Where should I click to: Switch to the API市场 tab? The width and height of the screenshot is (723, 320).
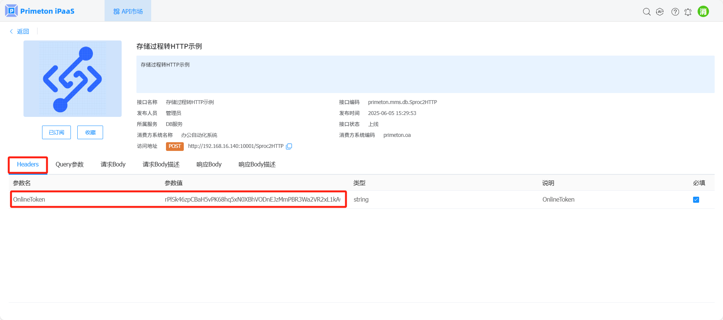[128, 11]
